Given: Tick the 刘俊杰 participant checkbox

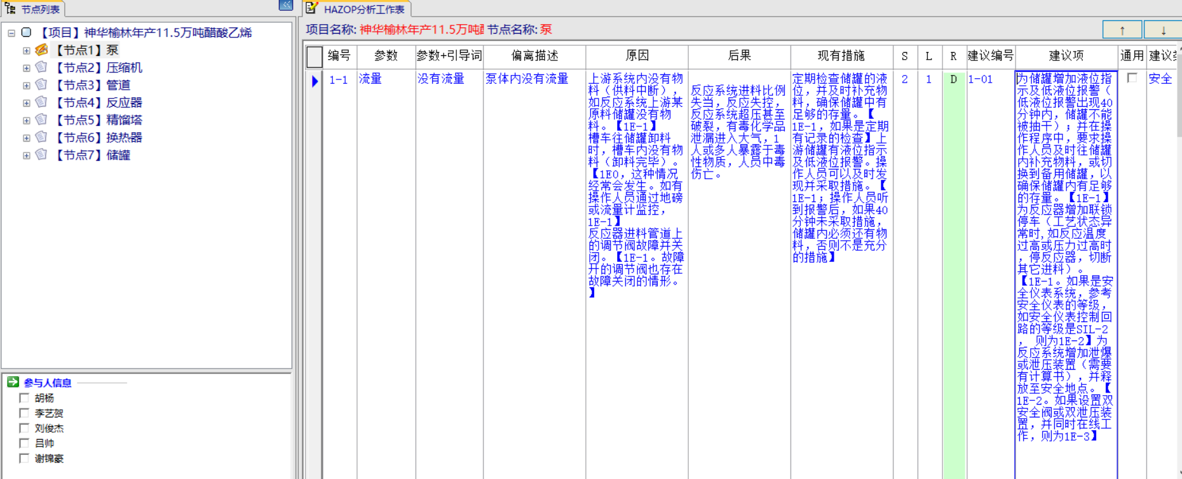Looking at the screenshot, I should 24,428.
